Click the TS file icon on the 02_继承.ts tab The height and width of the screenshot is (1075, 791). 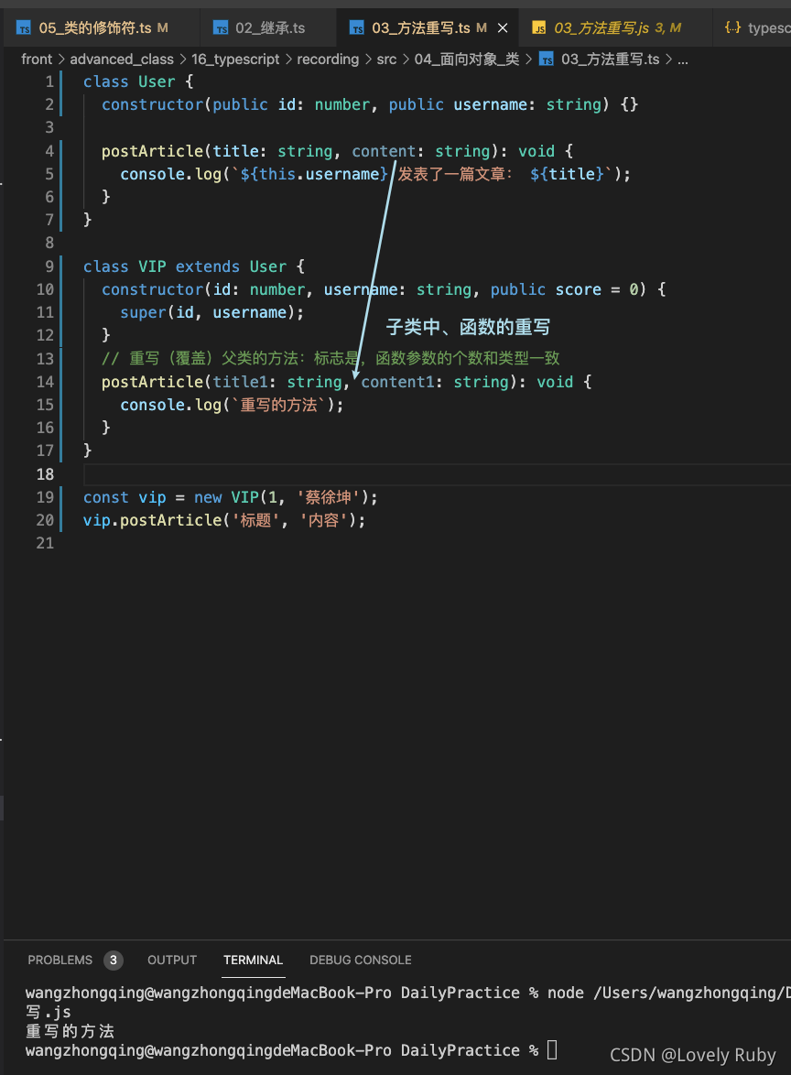point(221,28)
